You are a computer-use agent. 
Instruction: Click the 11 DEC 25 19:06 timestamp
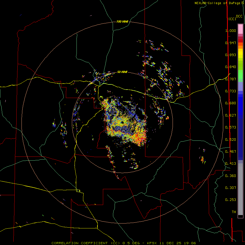tap(178, 243)
